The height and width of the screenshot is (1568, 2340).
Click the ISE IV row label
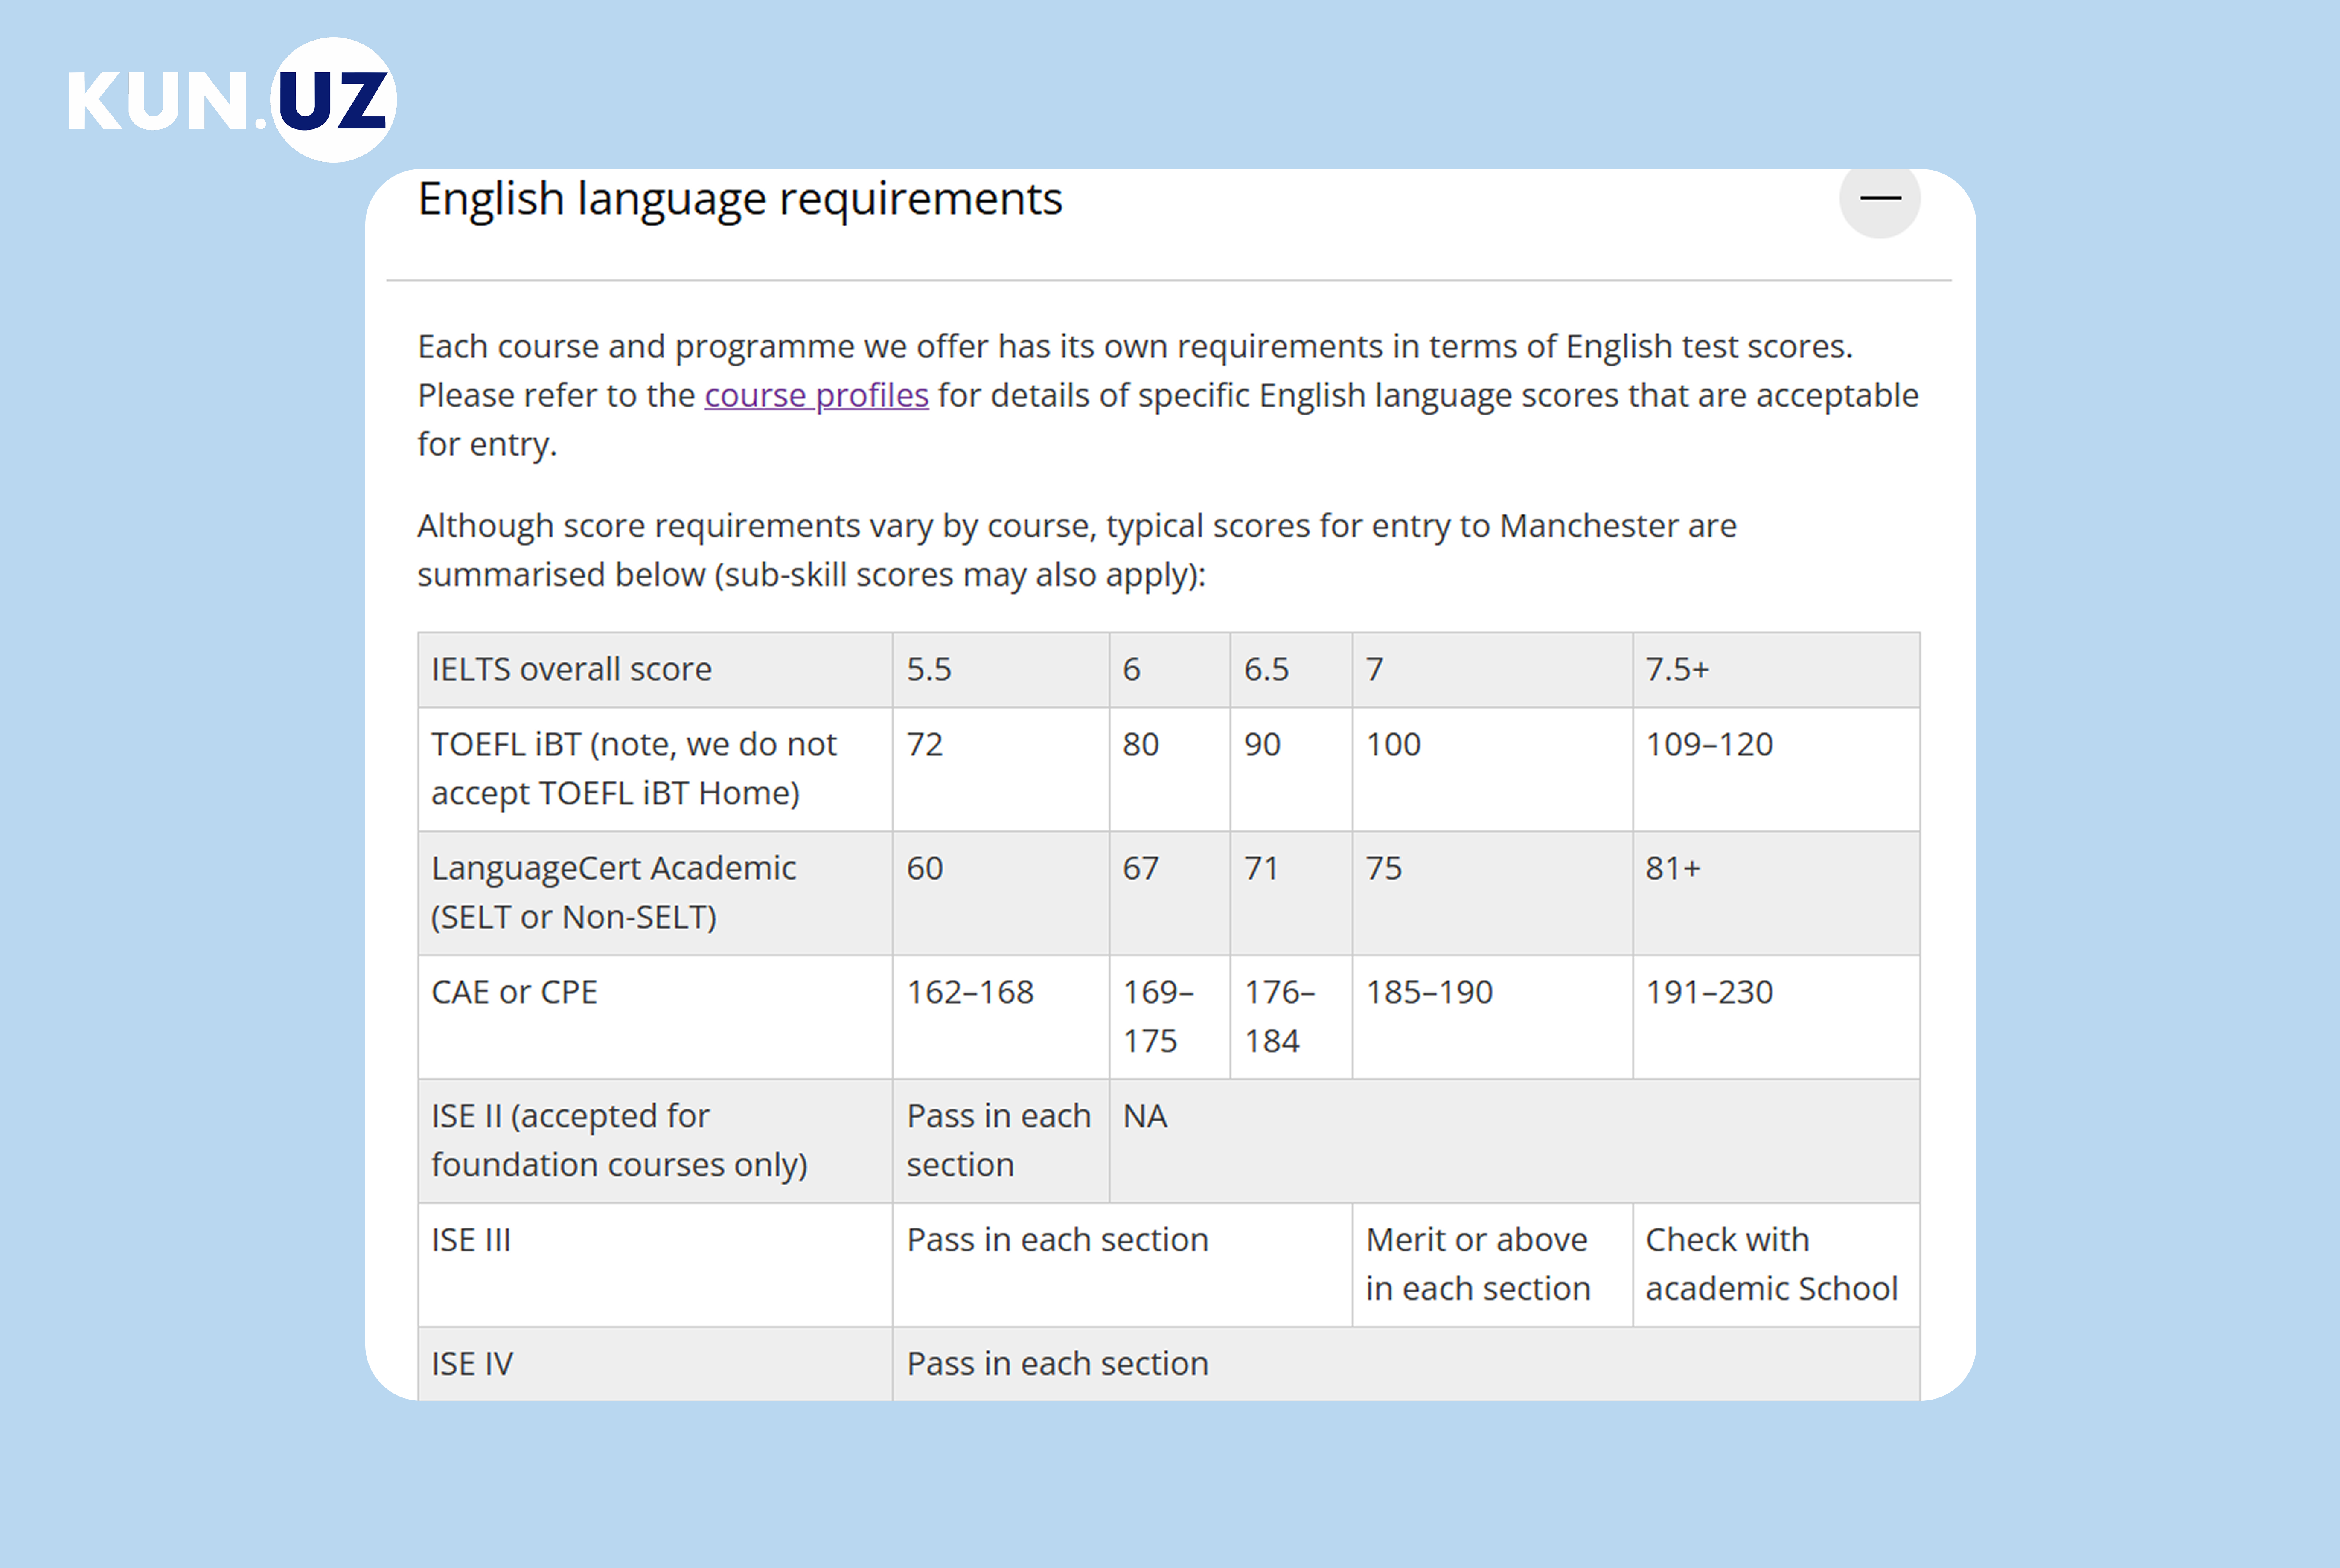pyautogui.click(x=472, y=1365)
